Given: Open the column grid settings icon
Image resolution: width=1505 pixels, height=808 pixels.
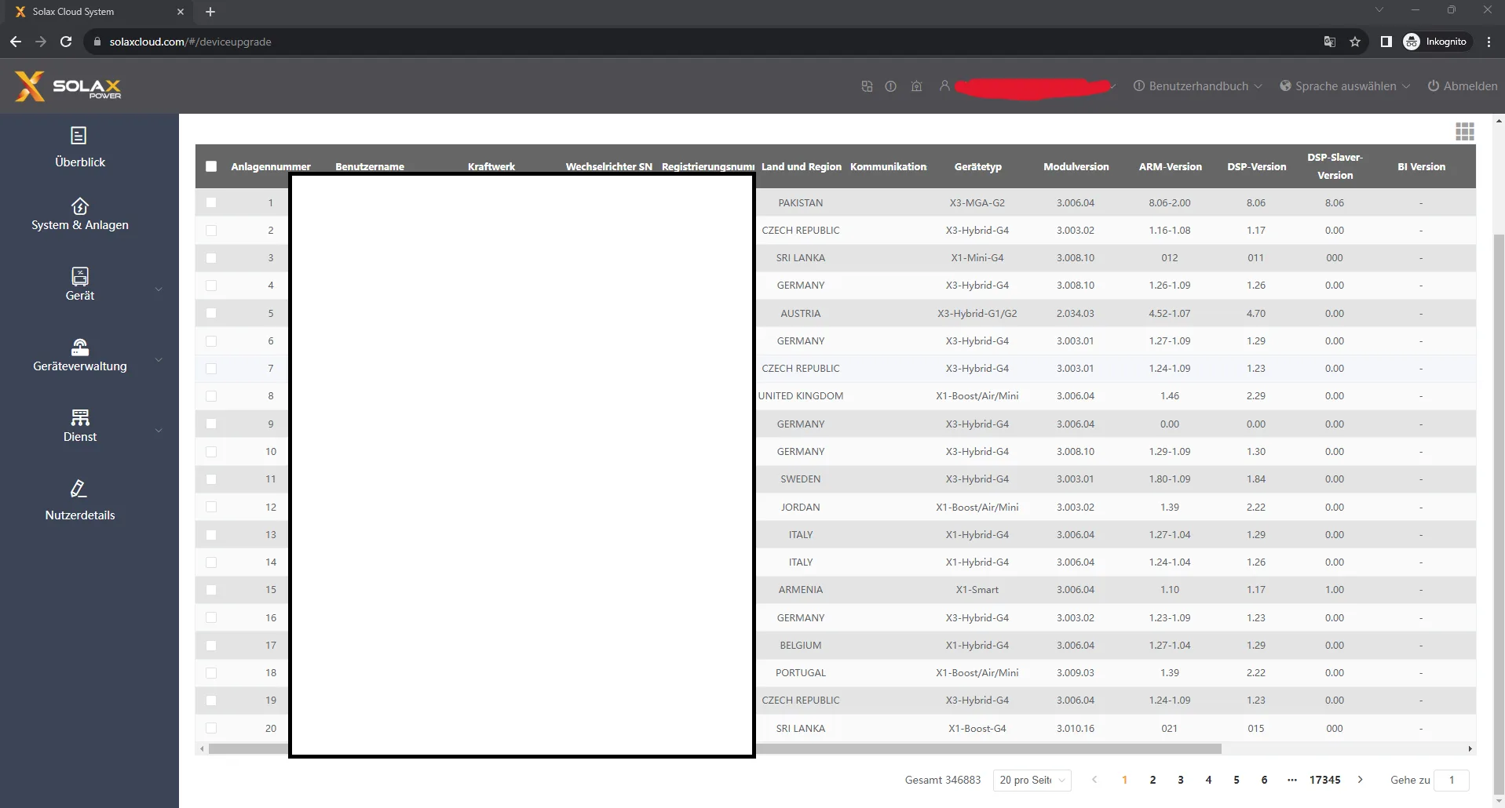Looking at the screenshot, I should coord(1464,132).
